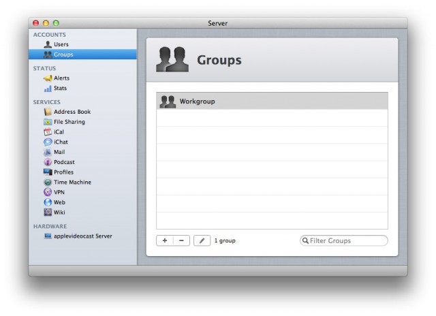
Task: Click the Users label in sidebar
Action: pyautogui.click(x=61, y=44)
